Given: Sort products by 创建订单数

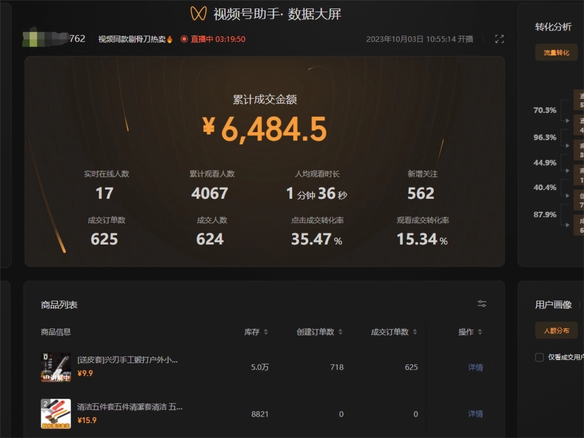Looking at the screenshot, I should [340, 331].
